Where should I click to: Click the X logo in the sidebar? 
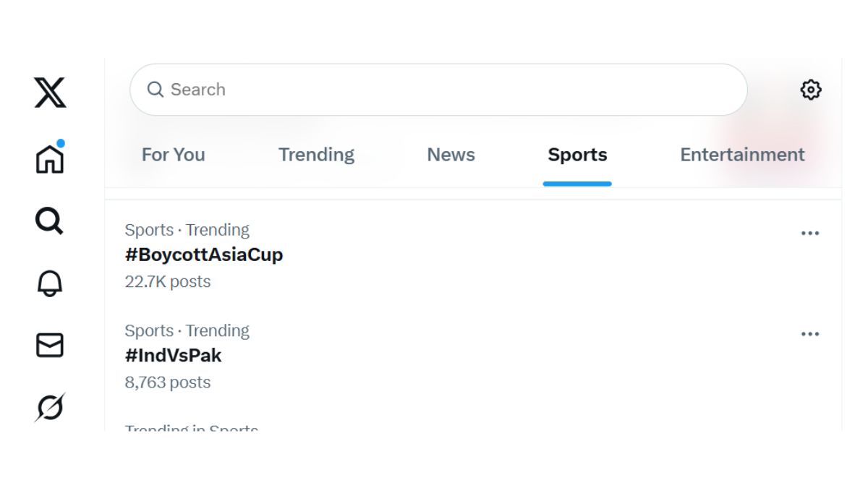click(x=50, y=93)
